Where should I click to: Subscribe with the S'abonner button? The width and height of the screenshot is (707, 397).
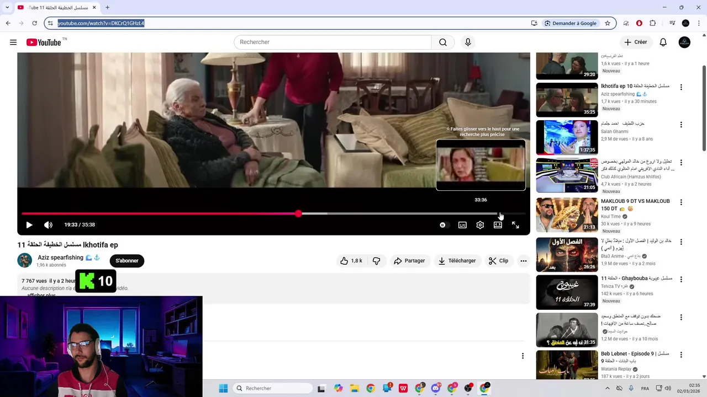127,261
